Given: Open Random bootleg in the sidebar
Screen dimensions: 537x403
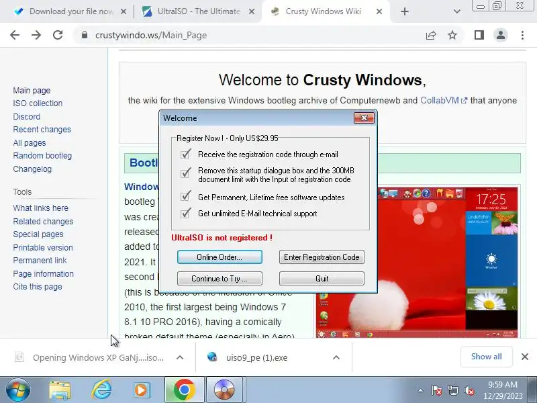Looking at the screenshot, I should click(42, 156).
